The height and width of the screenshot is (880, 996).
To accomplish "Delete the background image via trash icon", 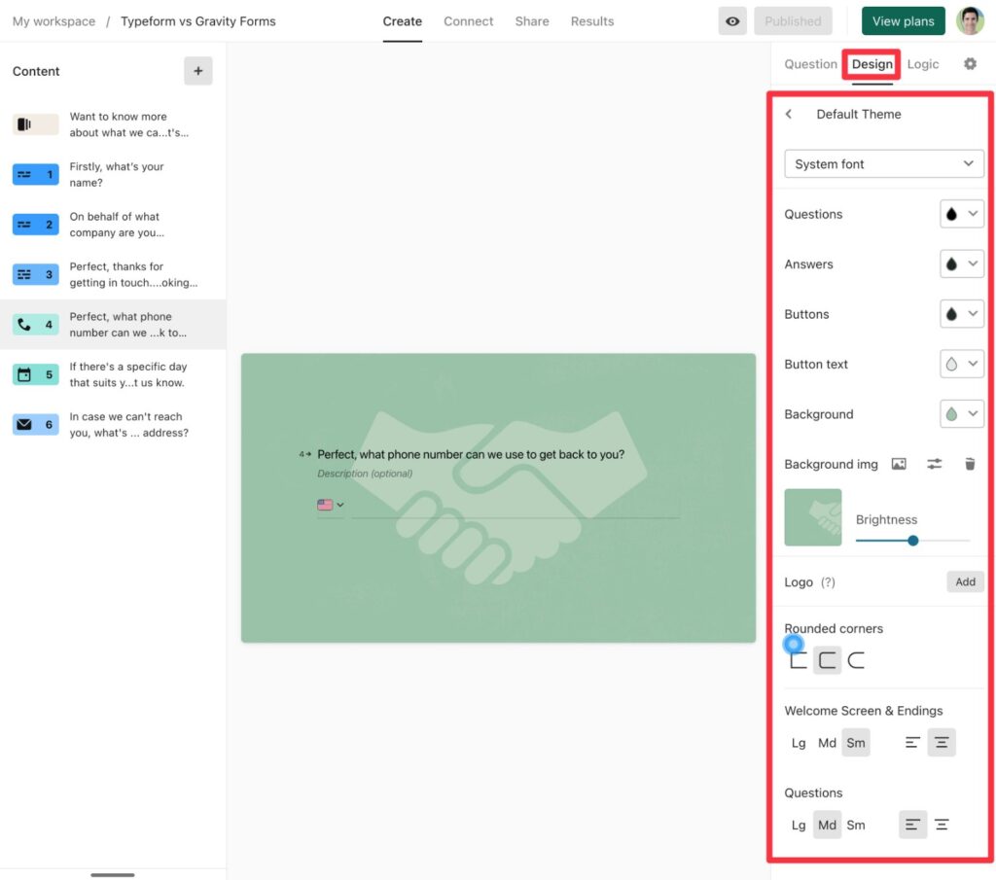I will coord(970,464).
